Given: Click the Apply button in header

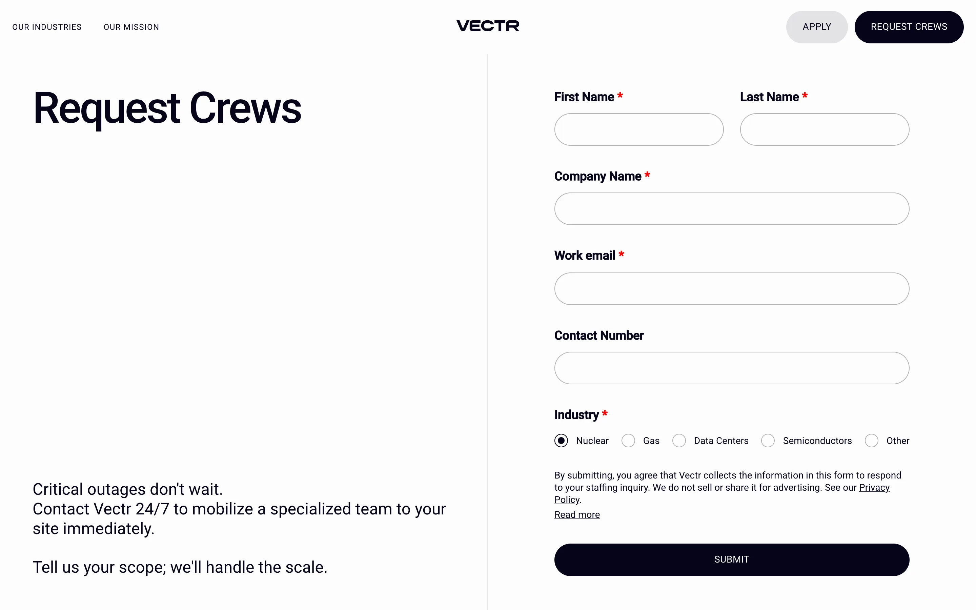Looking at the screenshot, I should tap(817, 27).
